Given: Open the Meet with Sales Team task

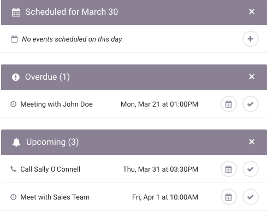Looking at the screenshot, I should [x=55, y=197].
